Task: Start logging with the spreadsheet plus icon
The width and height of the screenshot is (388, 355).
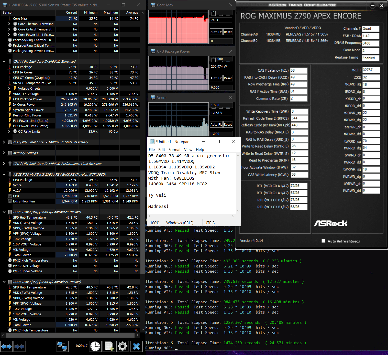Action: pyautogui.click(x=109, y=347)
